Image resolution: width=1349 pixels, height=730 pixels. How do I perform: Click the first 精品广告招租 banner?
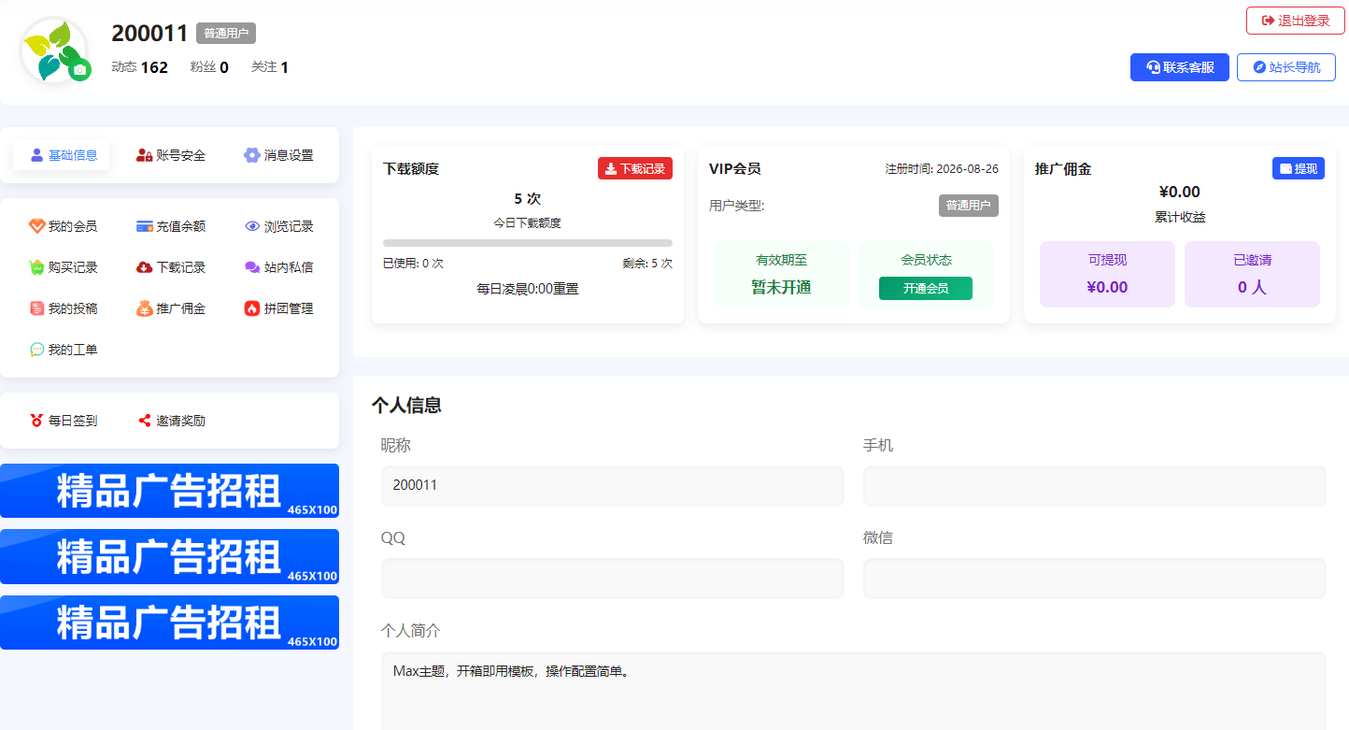[x=169, y=491]
